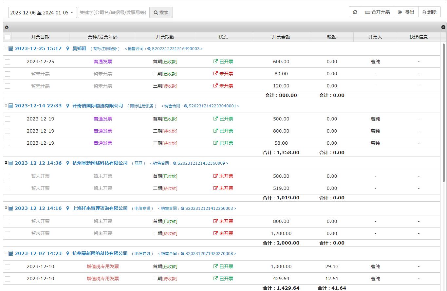Collapse the 2023-12-07 14:23 group
Viewport: 447px width, 291px height.
(6, 253)
